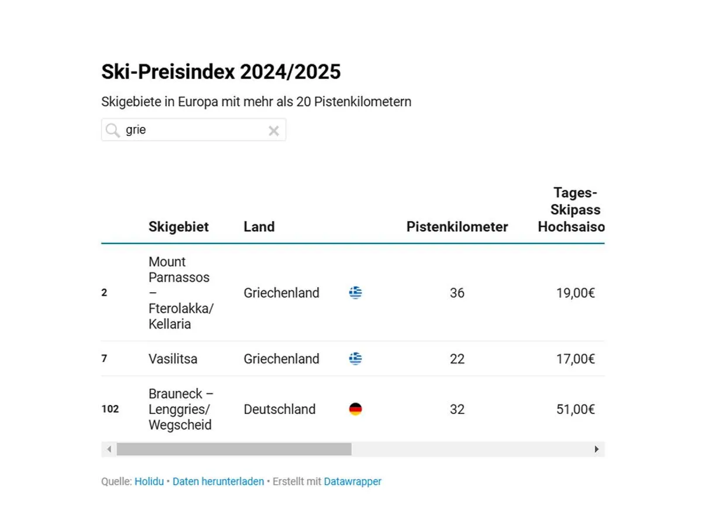702x527 pixels.
Task: Click the Greek flag in Vasilitsa row
Action: click(355, 358)
